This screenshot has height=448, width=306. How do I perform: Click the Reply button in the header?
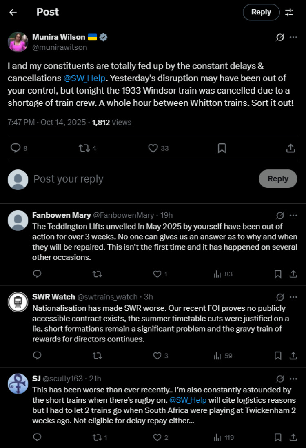(261, 12)
